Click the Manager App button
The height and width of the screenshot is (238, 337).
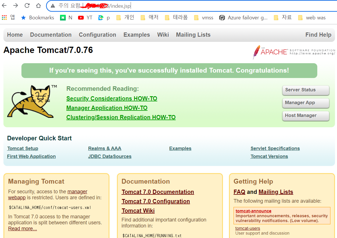(306, 103)
